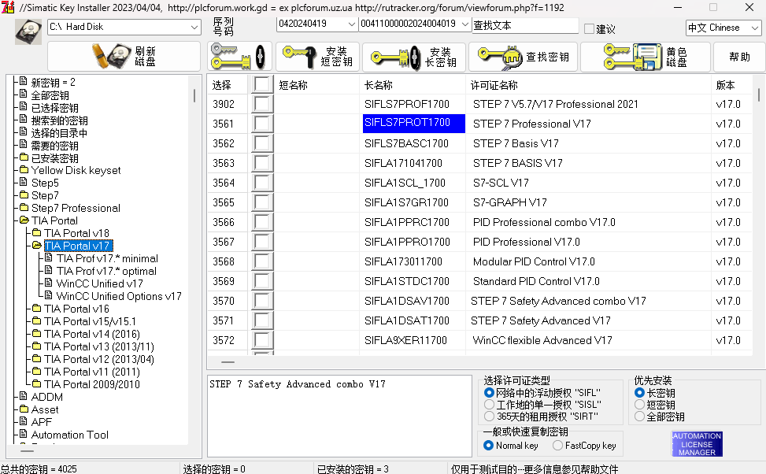Select the new keys = 2 item
This screenshot has width=766, height=474.
(x=53, y=82)
